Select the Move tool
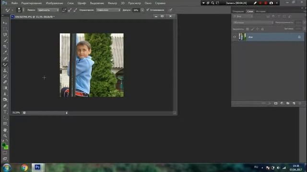The height and width of the screenshot is (172, 307). click(x=5, y=23)
